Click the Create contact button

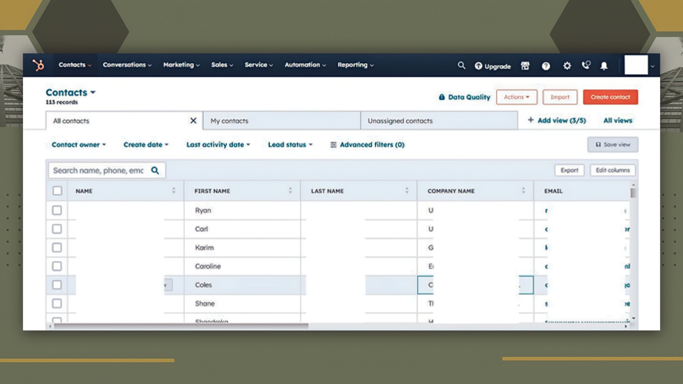(x=610, y=97)
